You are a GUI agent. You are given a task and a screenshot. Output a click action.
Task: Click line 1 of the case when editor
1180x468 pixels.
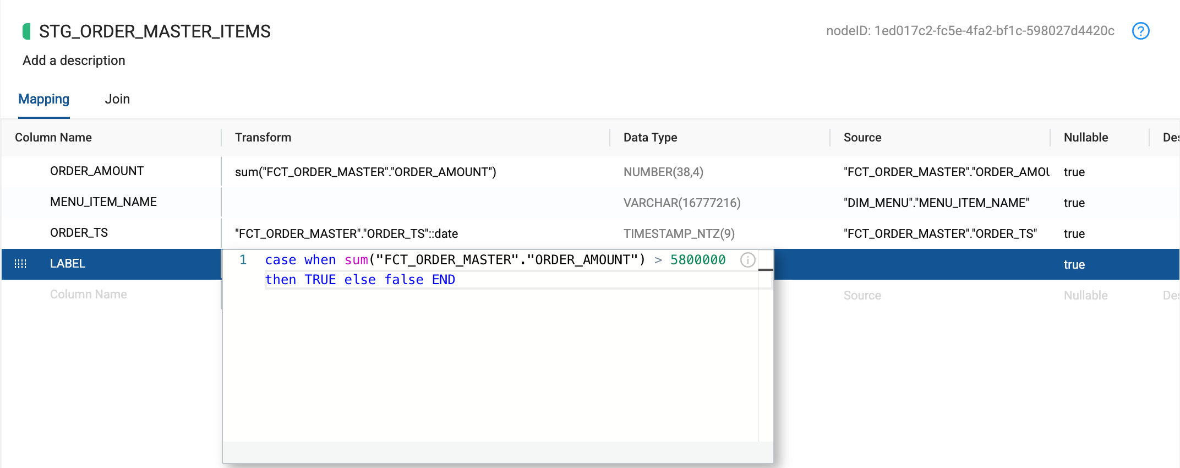495,260
